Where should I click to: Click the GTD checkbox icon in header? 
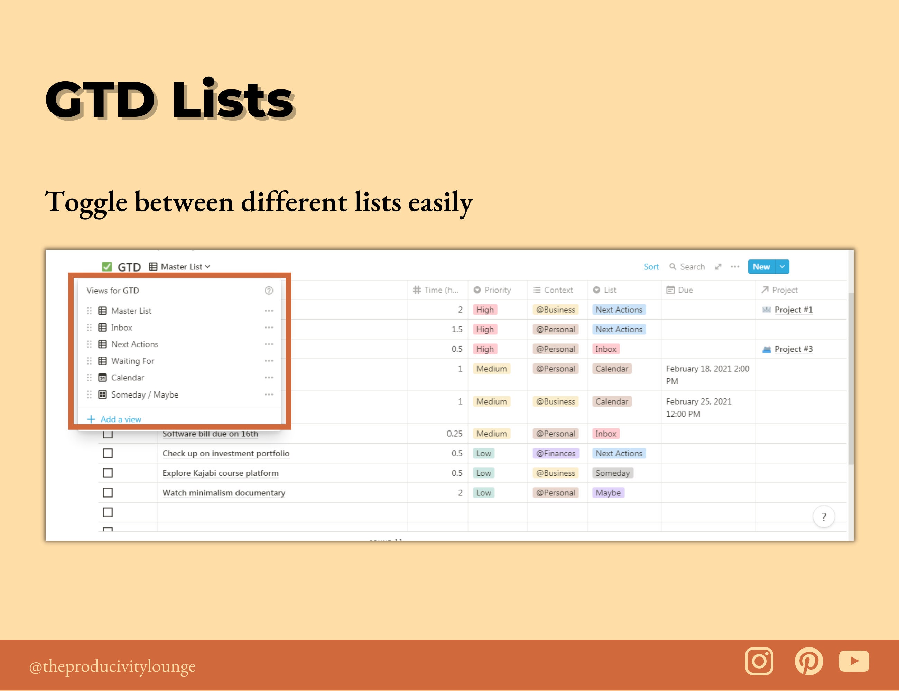coord(104,267)
